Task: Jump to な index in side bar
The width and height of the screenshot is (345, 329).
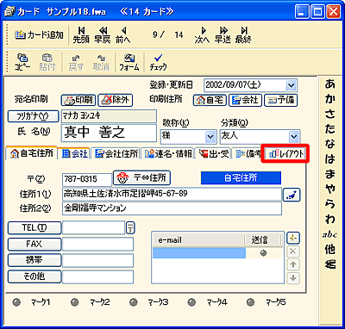Action: pos(330,144)
